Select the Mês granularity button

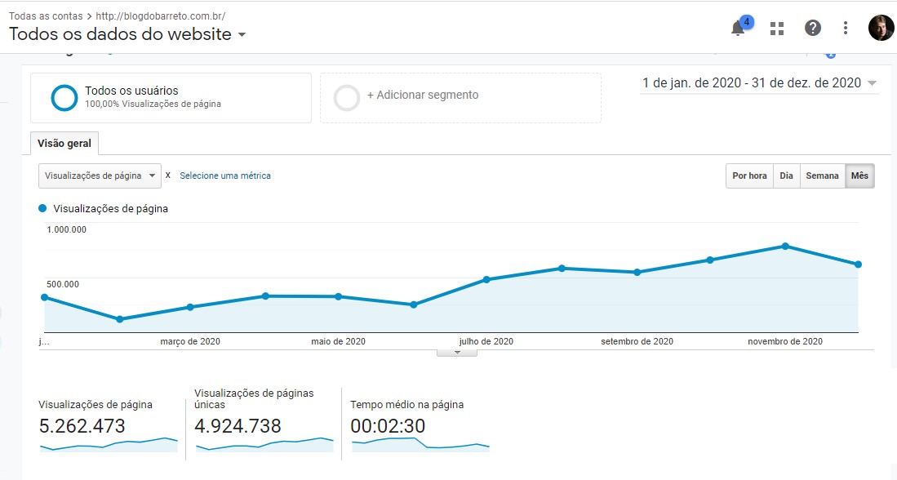(859, 176)
